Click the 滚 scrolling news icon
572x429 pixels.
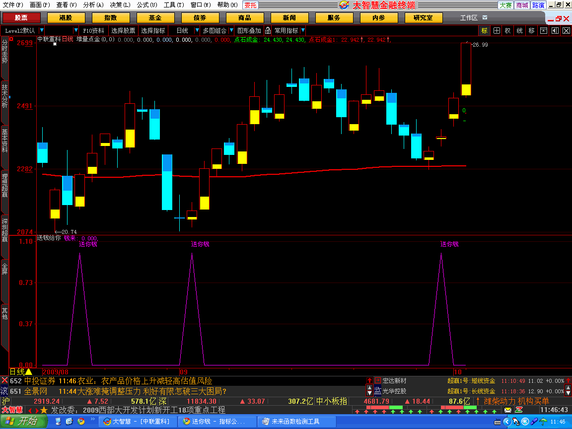4,391
